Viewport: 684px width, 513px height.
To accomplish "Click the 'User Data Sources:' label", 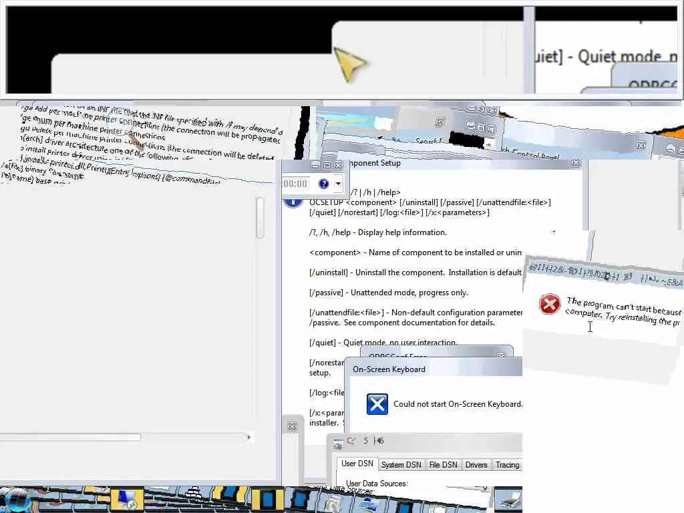I will tap(377, 484).
